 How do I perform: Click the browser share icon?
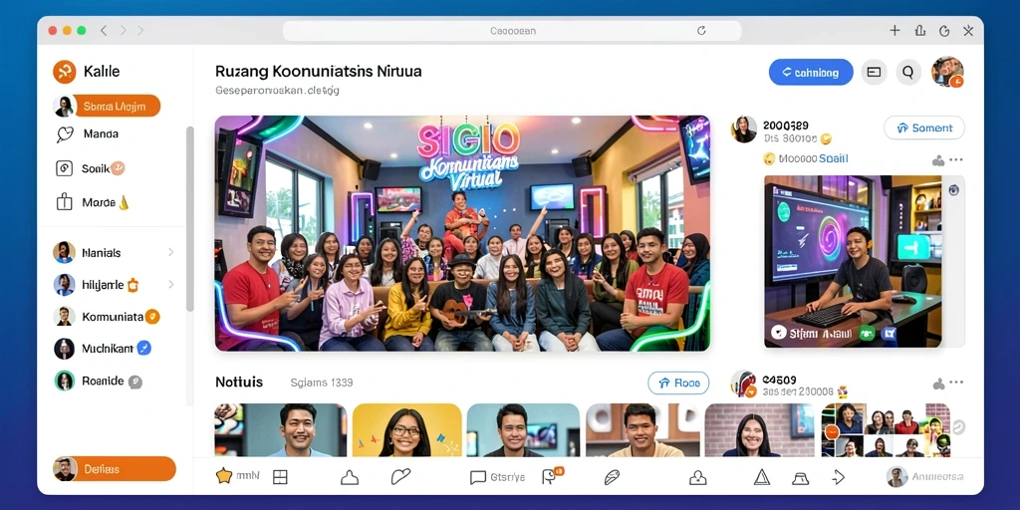[919, 31]
